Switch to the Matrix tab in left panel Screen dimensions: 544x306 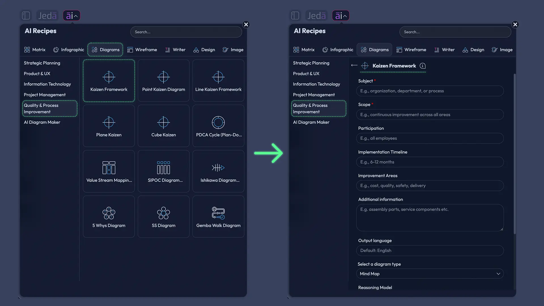35,50
